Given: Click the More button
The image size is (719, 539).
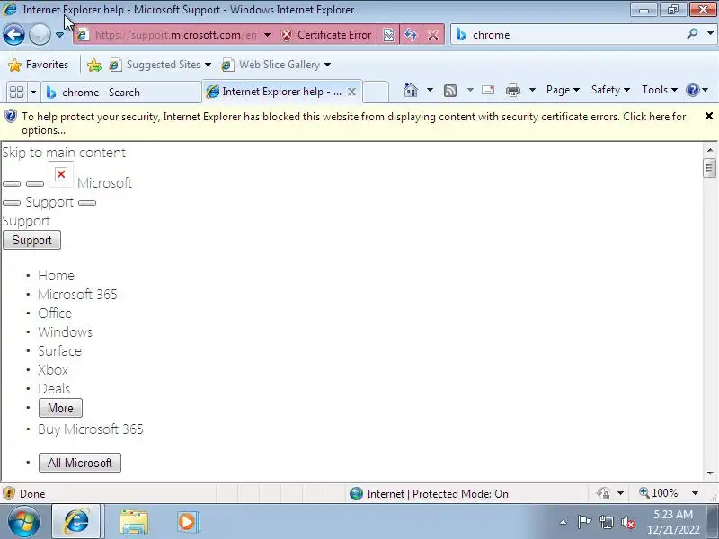Looking at the screenshot, I should [x=60, y=408].
